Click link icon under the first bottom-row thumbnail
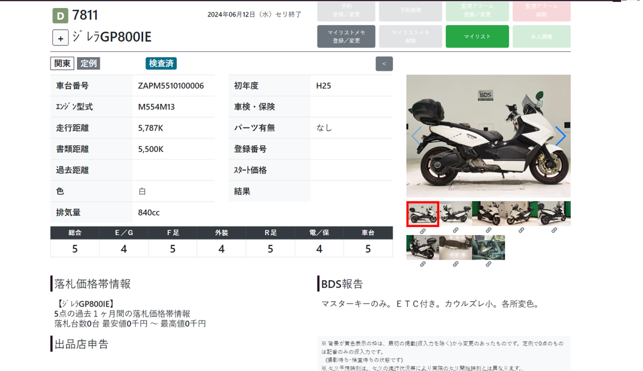Viewport: 643px width, 371px height. click(423, 264)
